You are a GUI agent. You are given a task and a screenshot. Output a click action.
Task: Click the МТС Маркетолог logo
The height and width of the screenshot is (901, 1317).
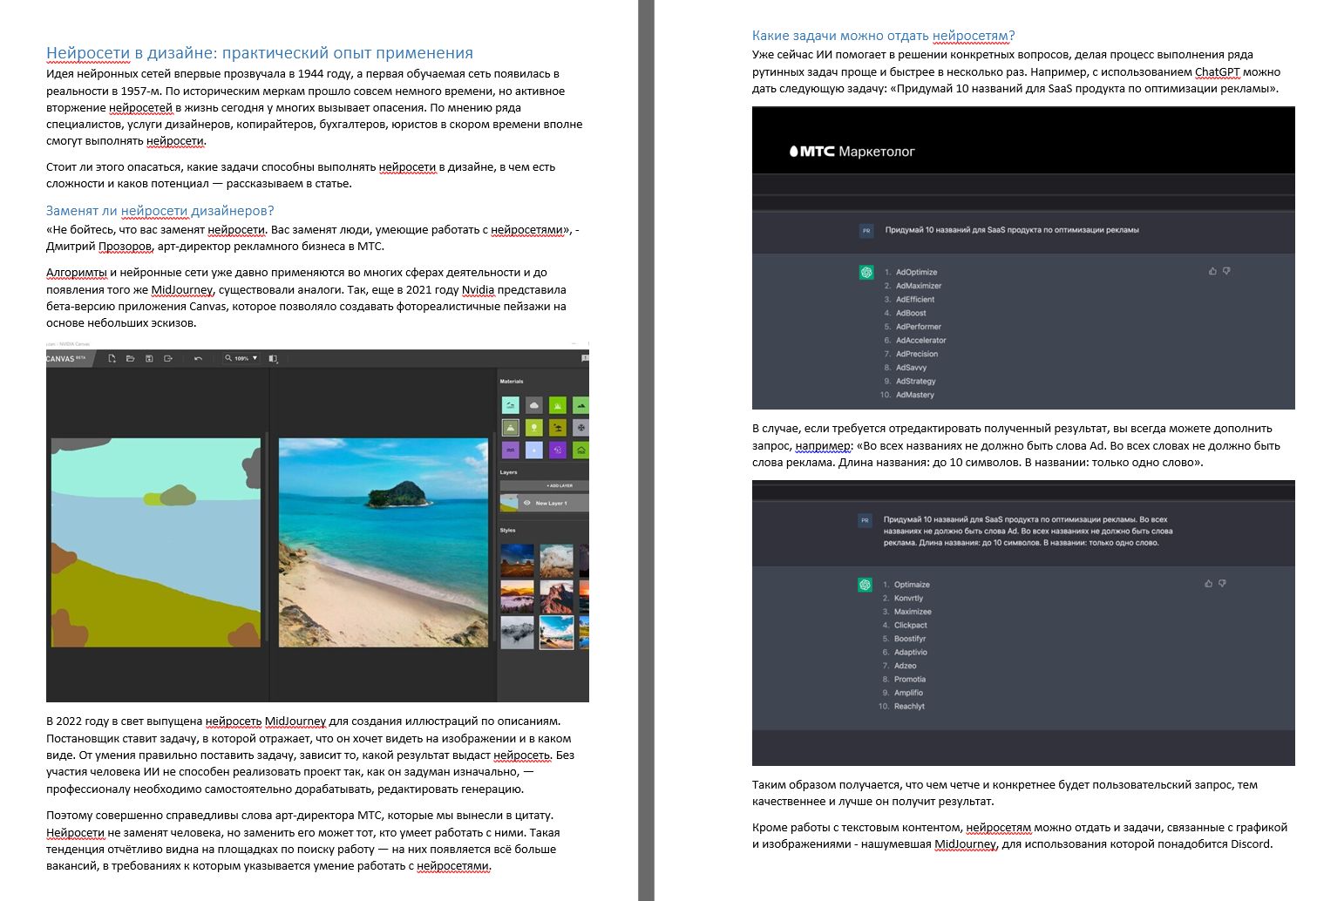(852, 151)
